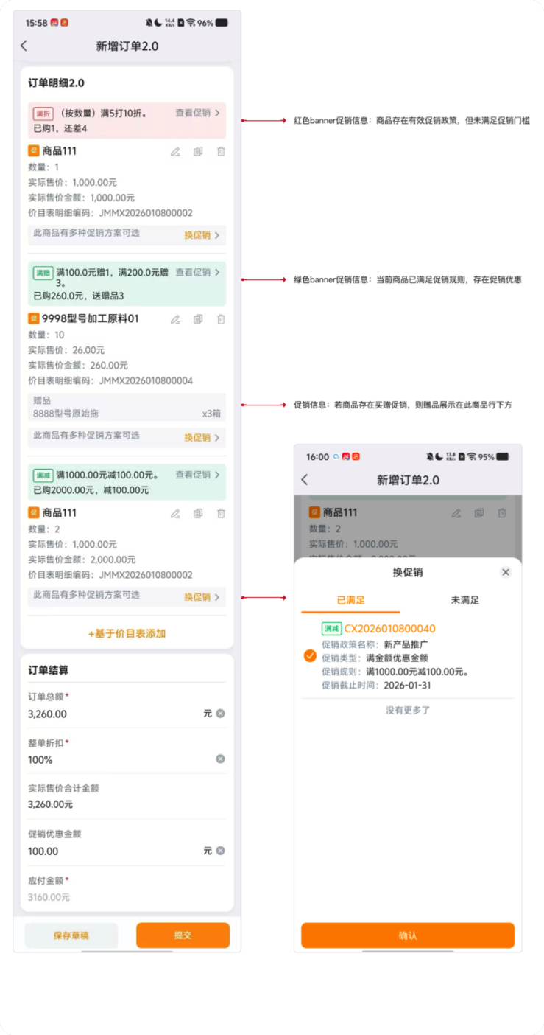Tap +基于价目表添加 link

(127, 633)
